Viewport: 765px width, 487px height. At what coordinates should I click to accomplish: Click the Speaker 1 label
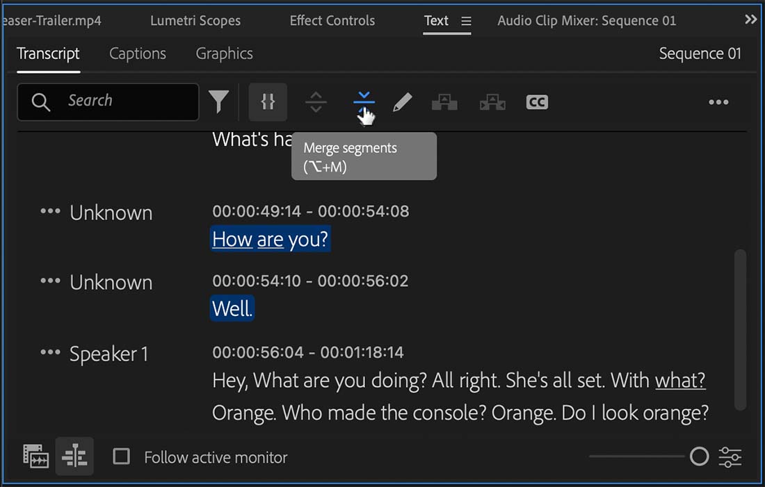click(x=108, y=354)
